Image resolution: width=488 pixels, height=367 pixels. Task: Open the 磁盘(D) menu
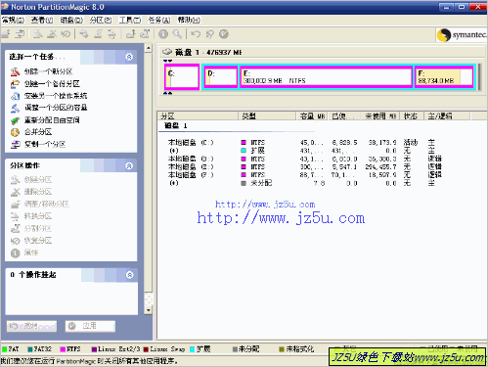pos(71,21)
